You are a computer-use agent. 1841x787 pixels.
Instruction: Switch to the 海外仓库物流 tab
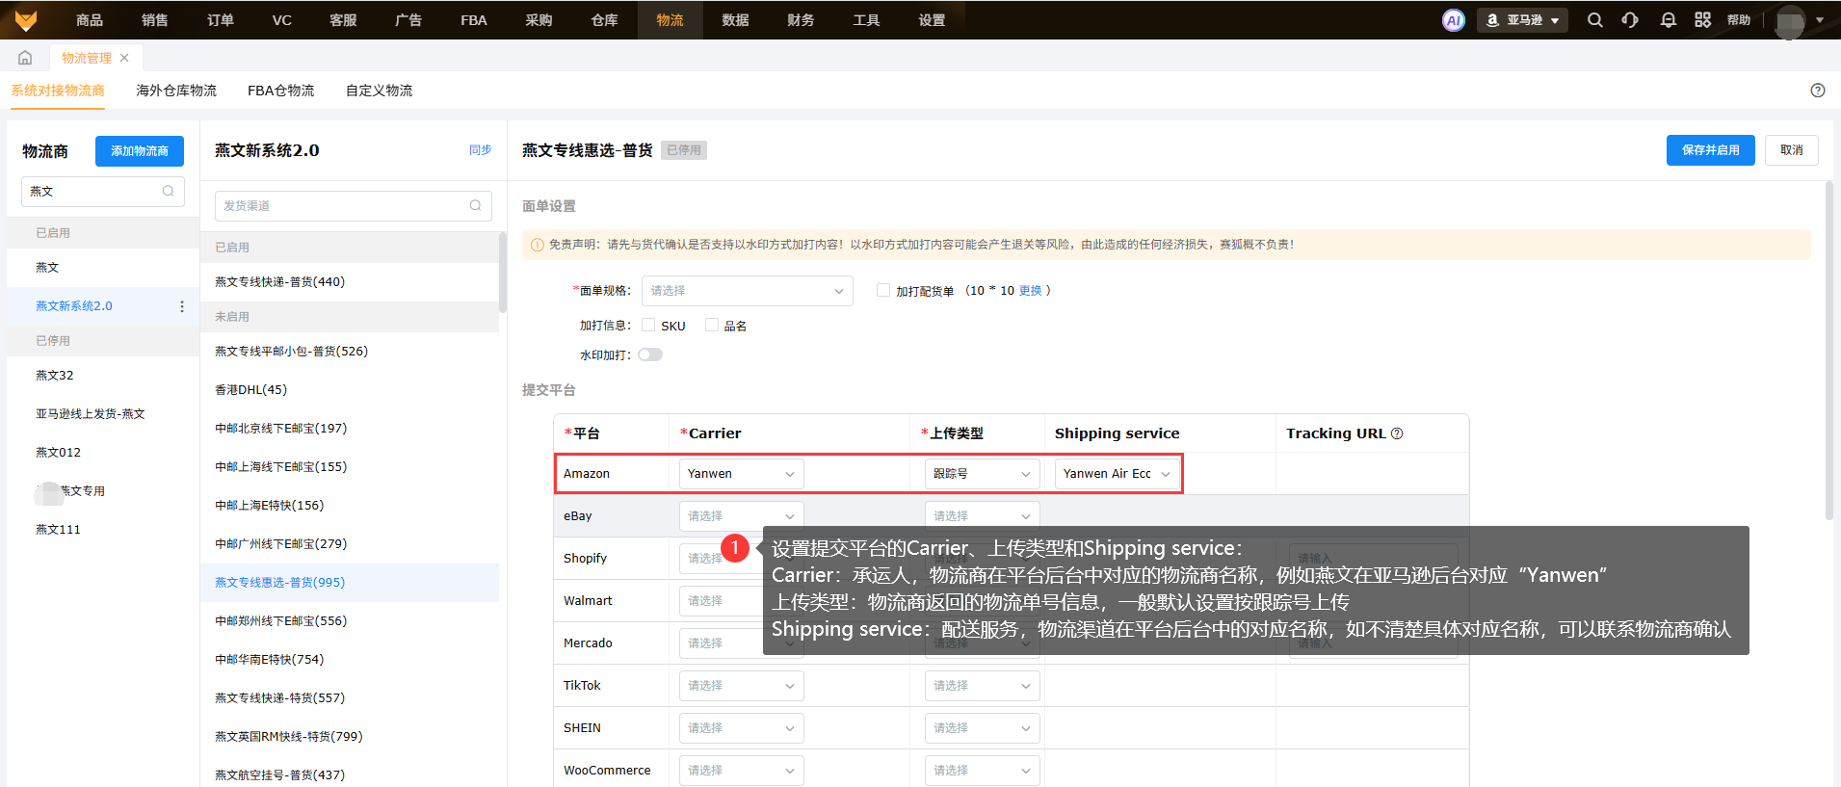tap(176, 91)
